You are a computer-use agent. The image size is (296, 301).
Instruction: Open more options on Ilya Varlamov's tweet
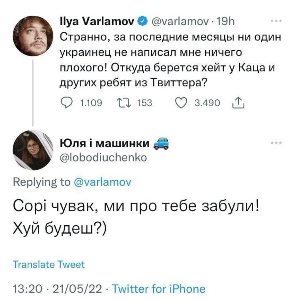pyautogui.click(x=275, y=21)
